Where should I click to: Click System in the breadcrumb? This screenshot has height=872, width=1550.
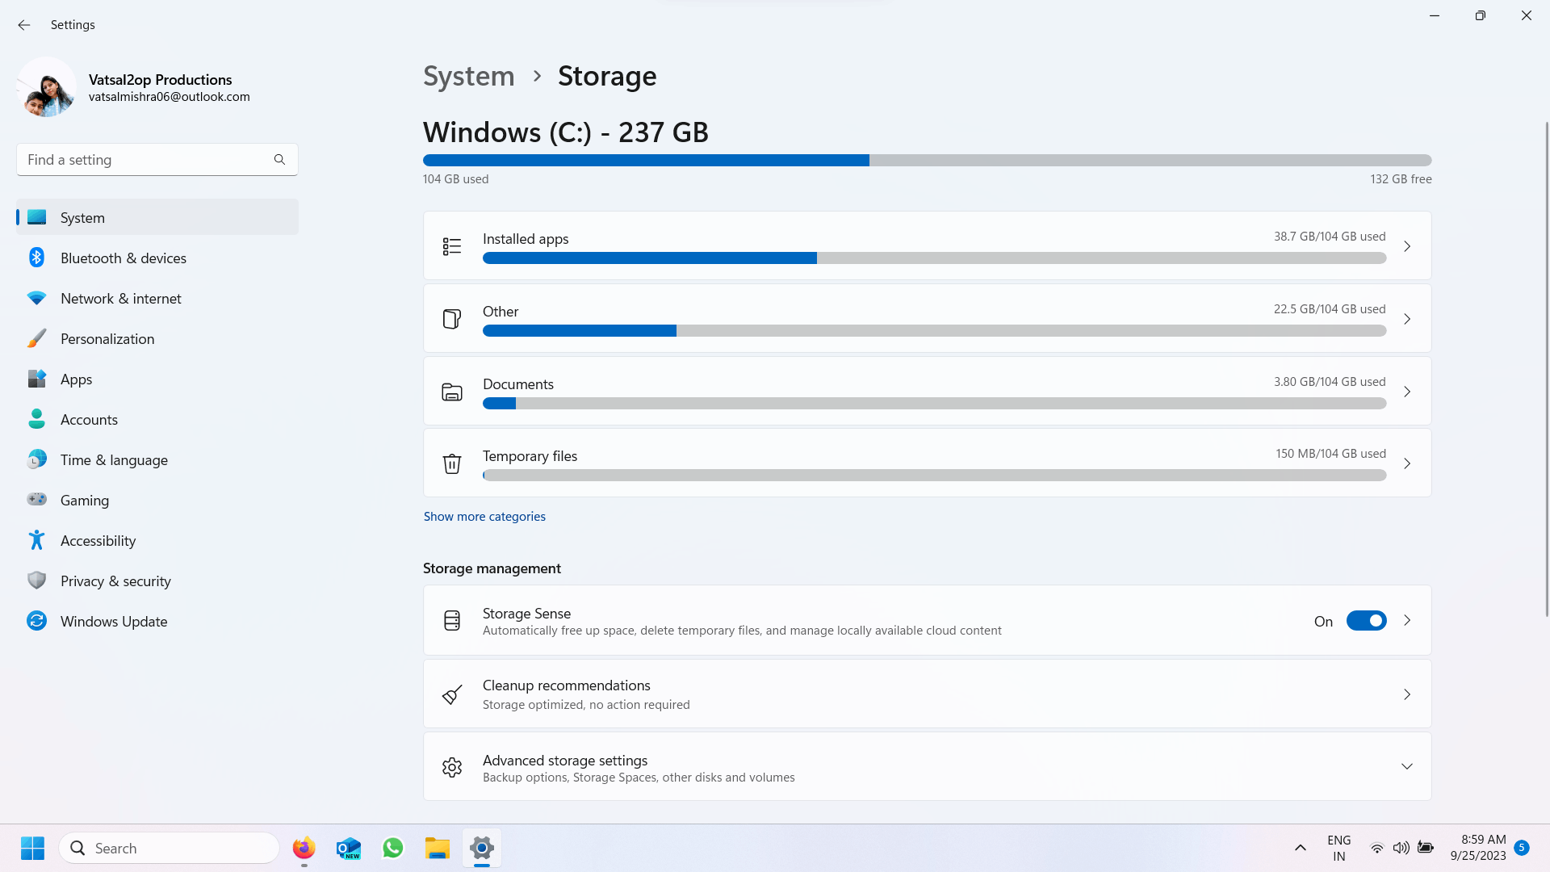tap(469, 76)
